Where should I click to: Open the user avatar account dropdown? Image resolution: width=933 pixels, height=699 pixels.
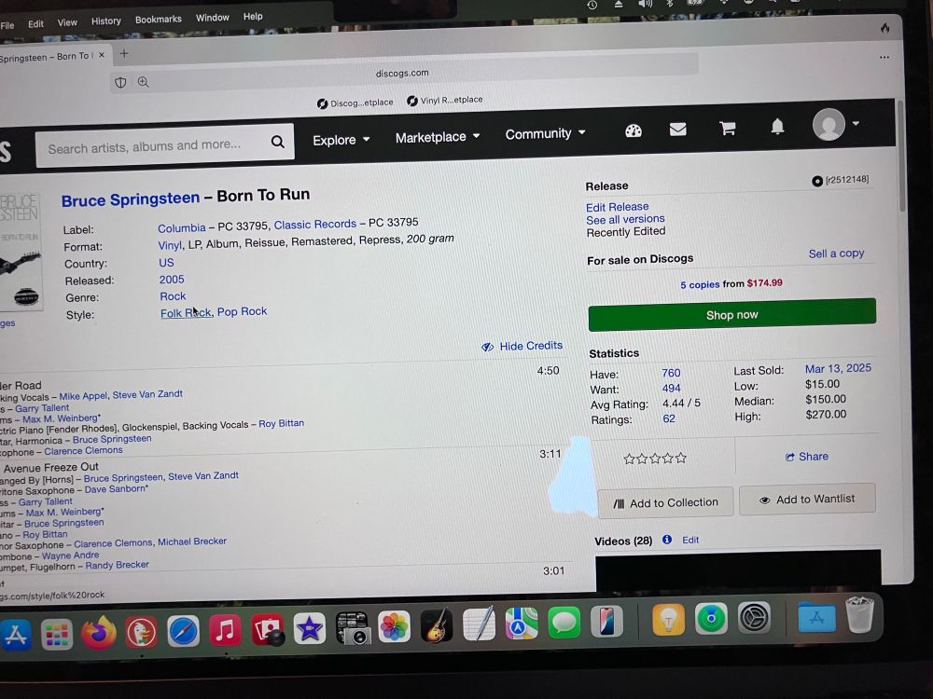pos(835,124)
